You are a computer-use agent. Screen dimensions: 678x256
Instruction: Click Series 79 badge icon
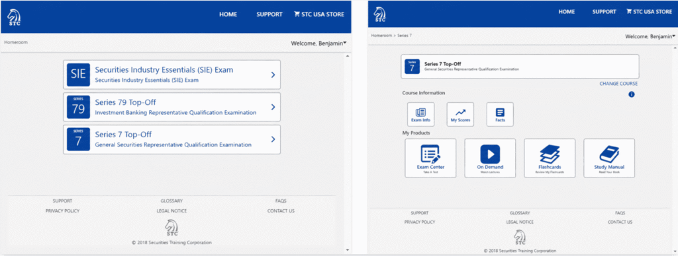tap(78, 107)
